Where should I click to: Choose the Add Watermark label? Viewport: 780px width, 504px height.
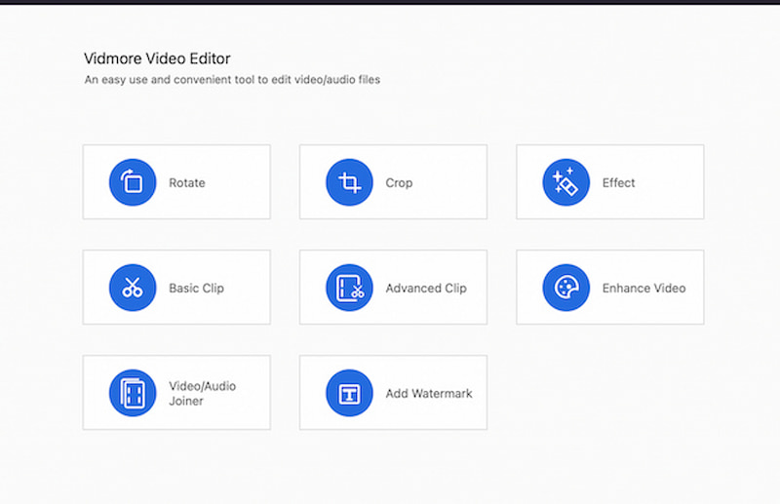pyautogui.click(x=429, y=394)
